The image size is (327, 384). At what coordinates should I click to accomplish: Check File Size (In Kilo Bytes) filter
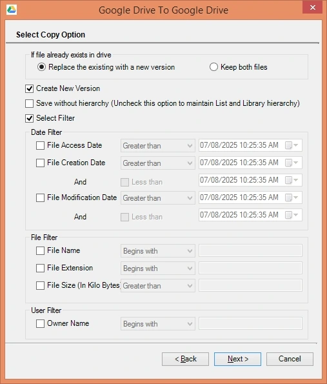coord(40,285)
